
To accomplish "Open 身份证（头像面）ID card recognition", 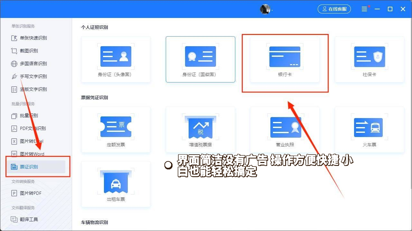I will tap(116, 59).
